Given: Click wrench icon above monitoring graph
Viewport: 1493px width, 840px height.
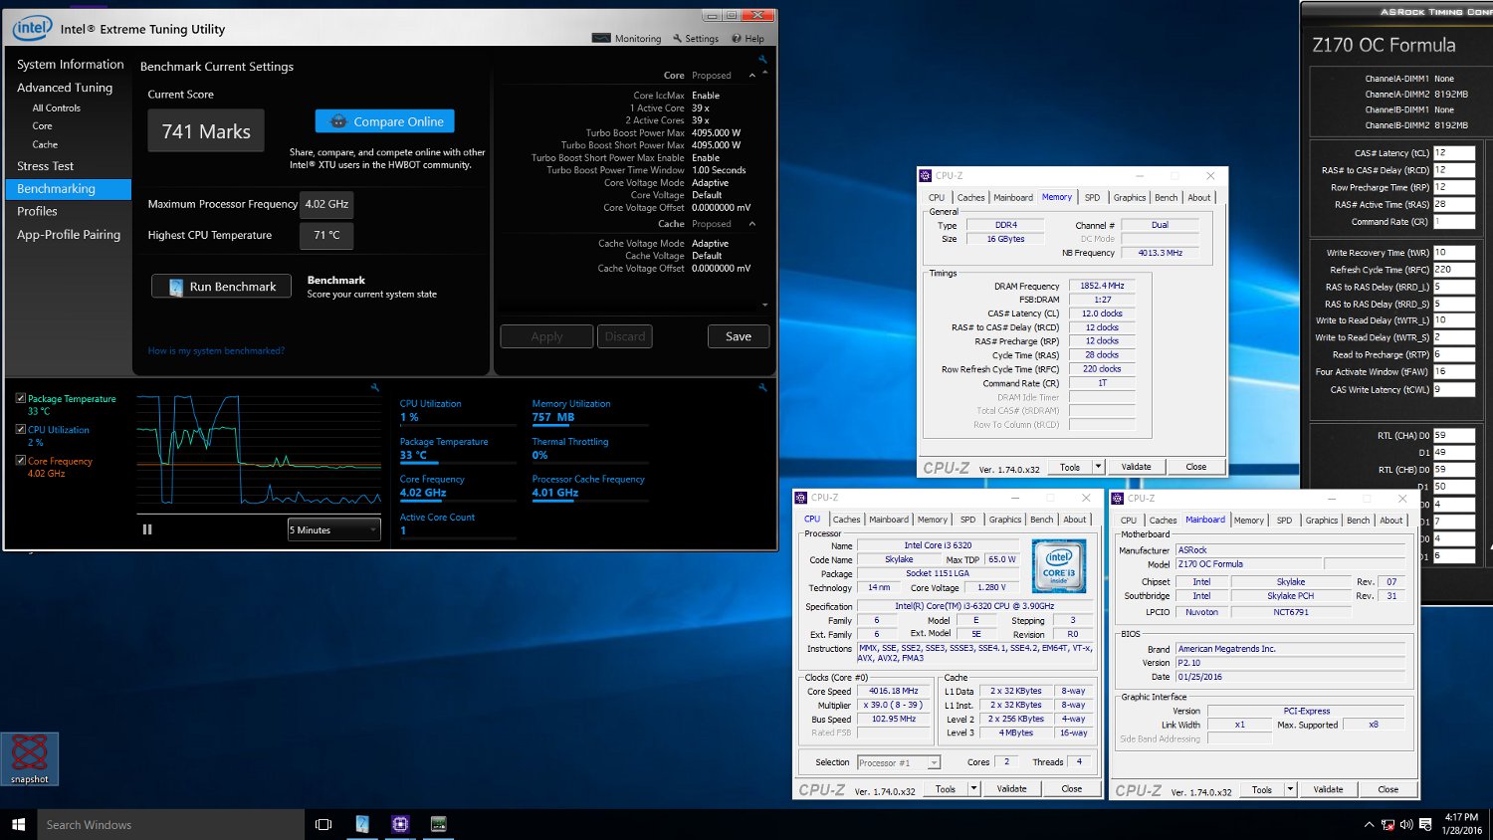Looking at the screenshot, I should 374,387.
